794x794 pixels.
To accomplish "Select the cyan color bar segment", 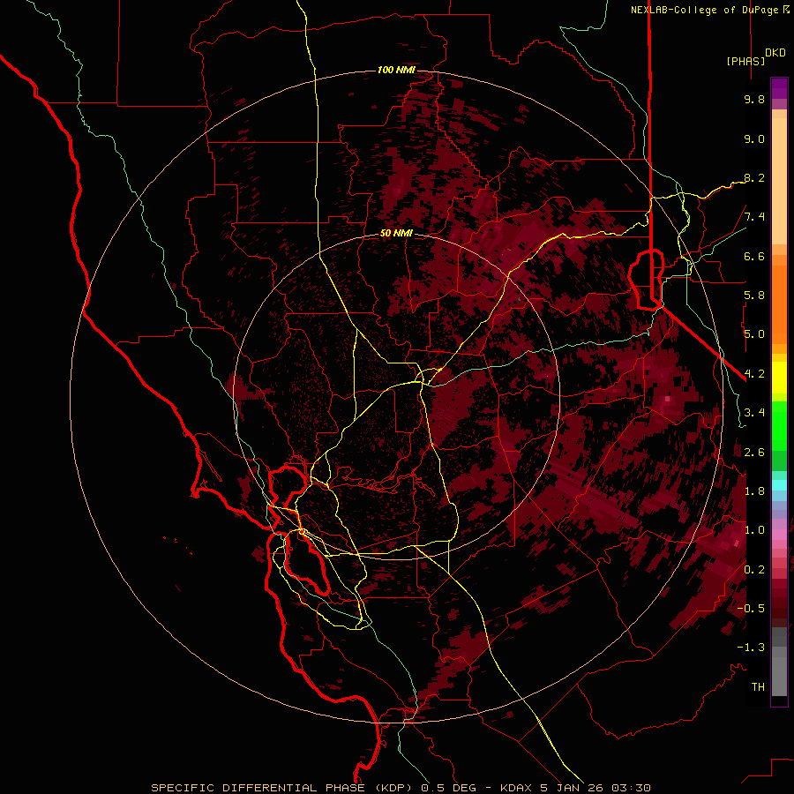I will pyautogui.click(x=779, y=485).
